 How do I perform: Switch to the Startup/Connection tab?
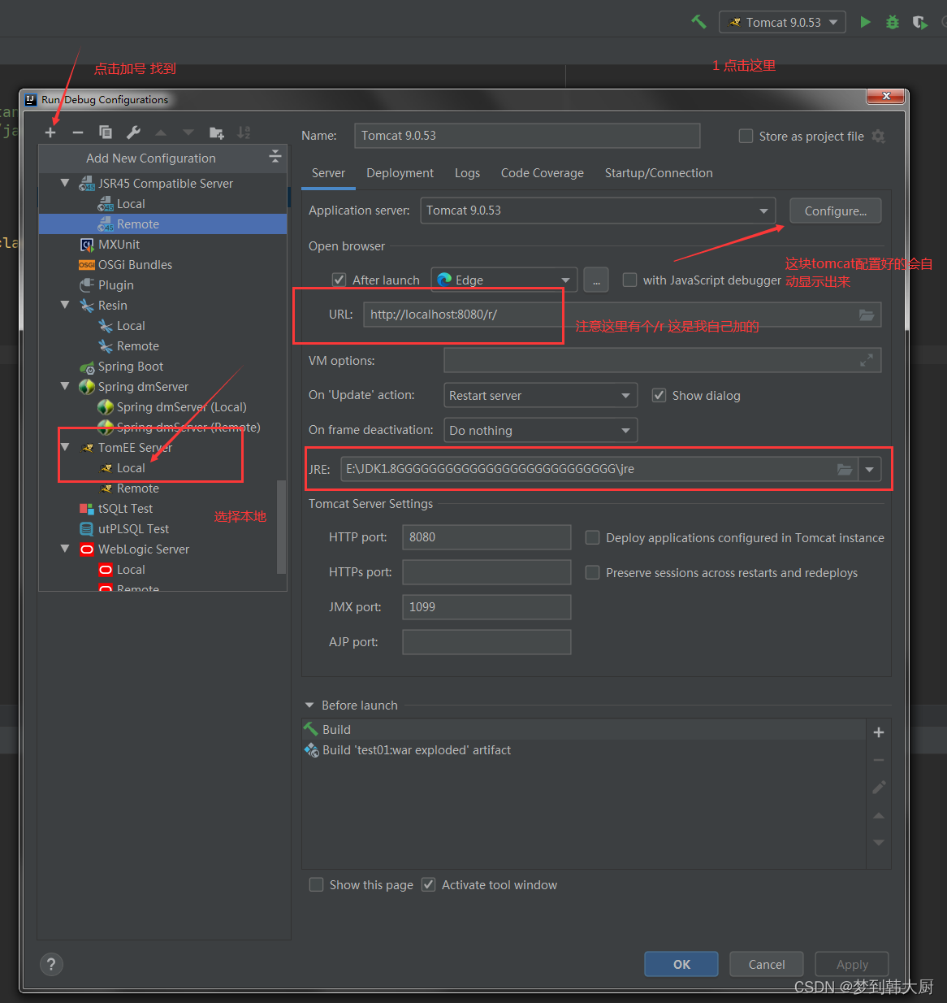click(659, 173)
